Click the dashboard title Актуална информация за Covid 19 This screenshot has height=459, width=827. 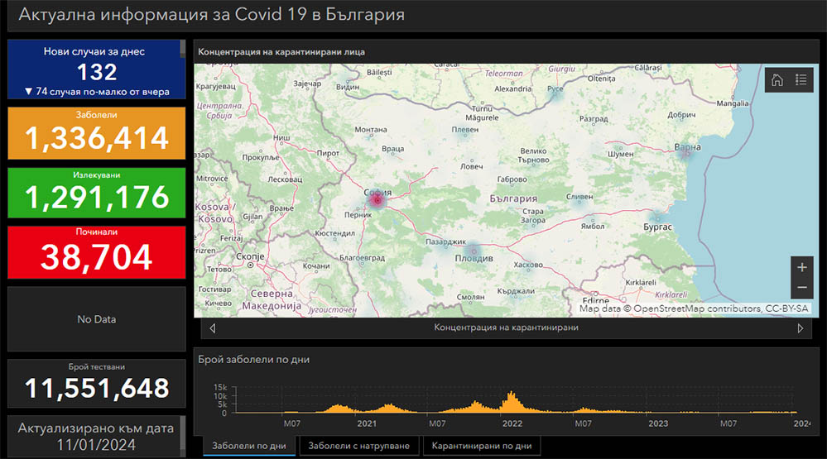(x=211, y=14)
